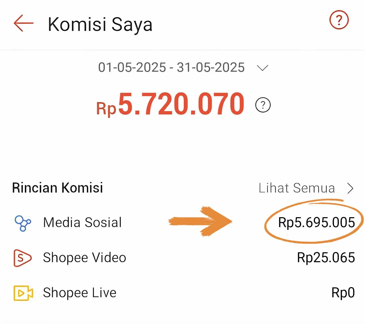Tap the Rp5.720.070 total commission amount
Screen dimensions: 365x324
(171, 104)
